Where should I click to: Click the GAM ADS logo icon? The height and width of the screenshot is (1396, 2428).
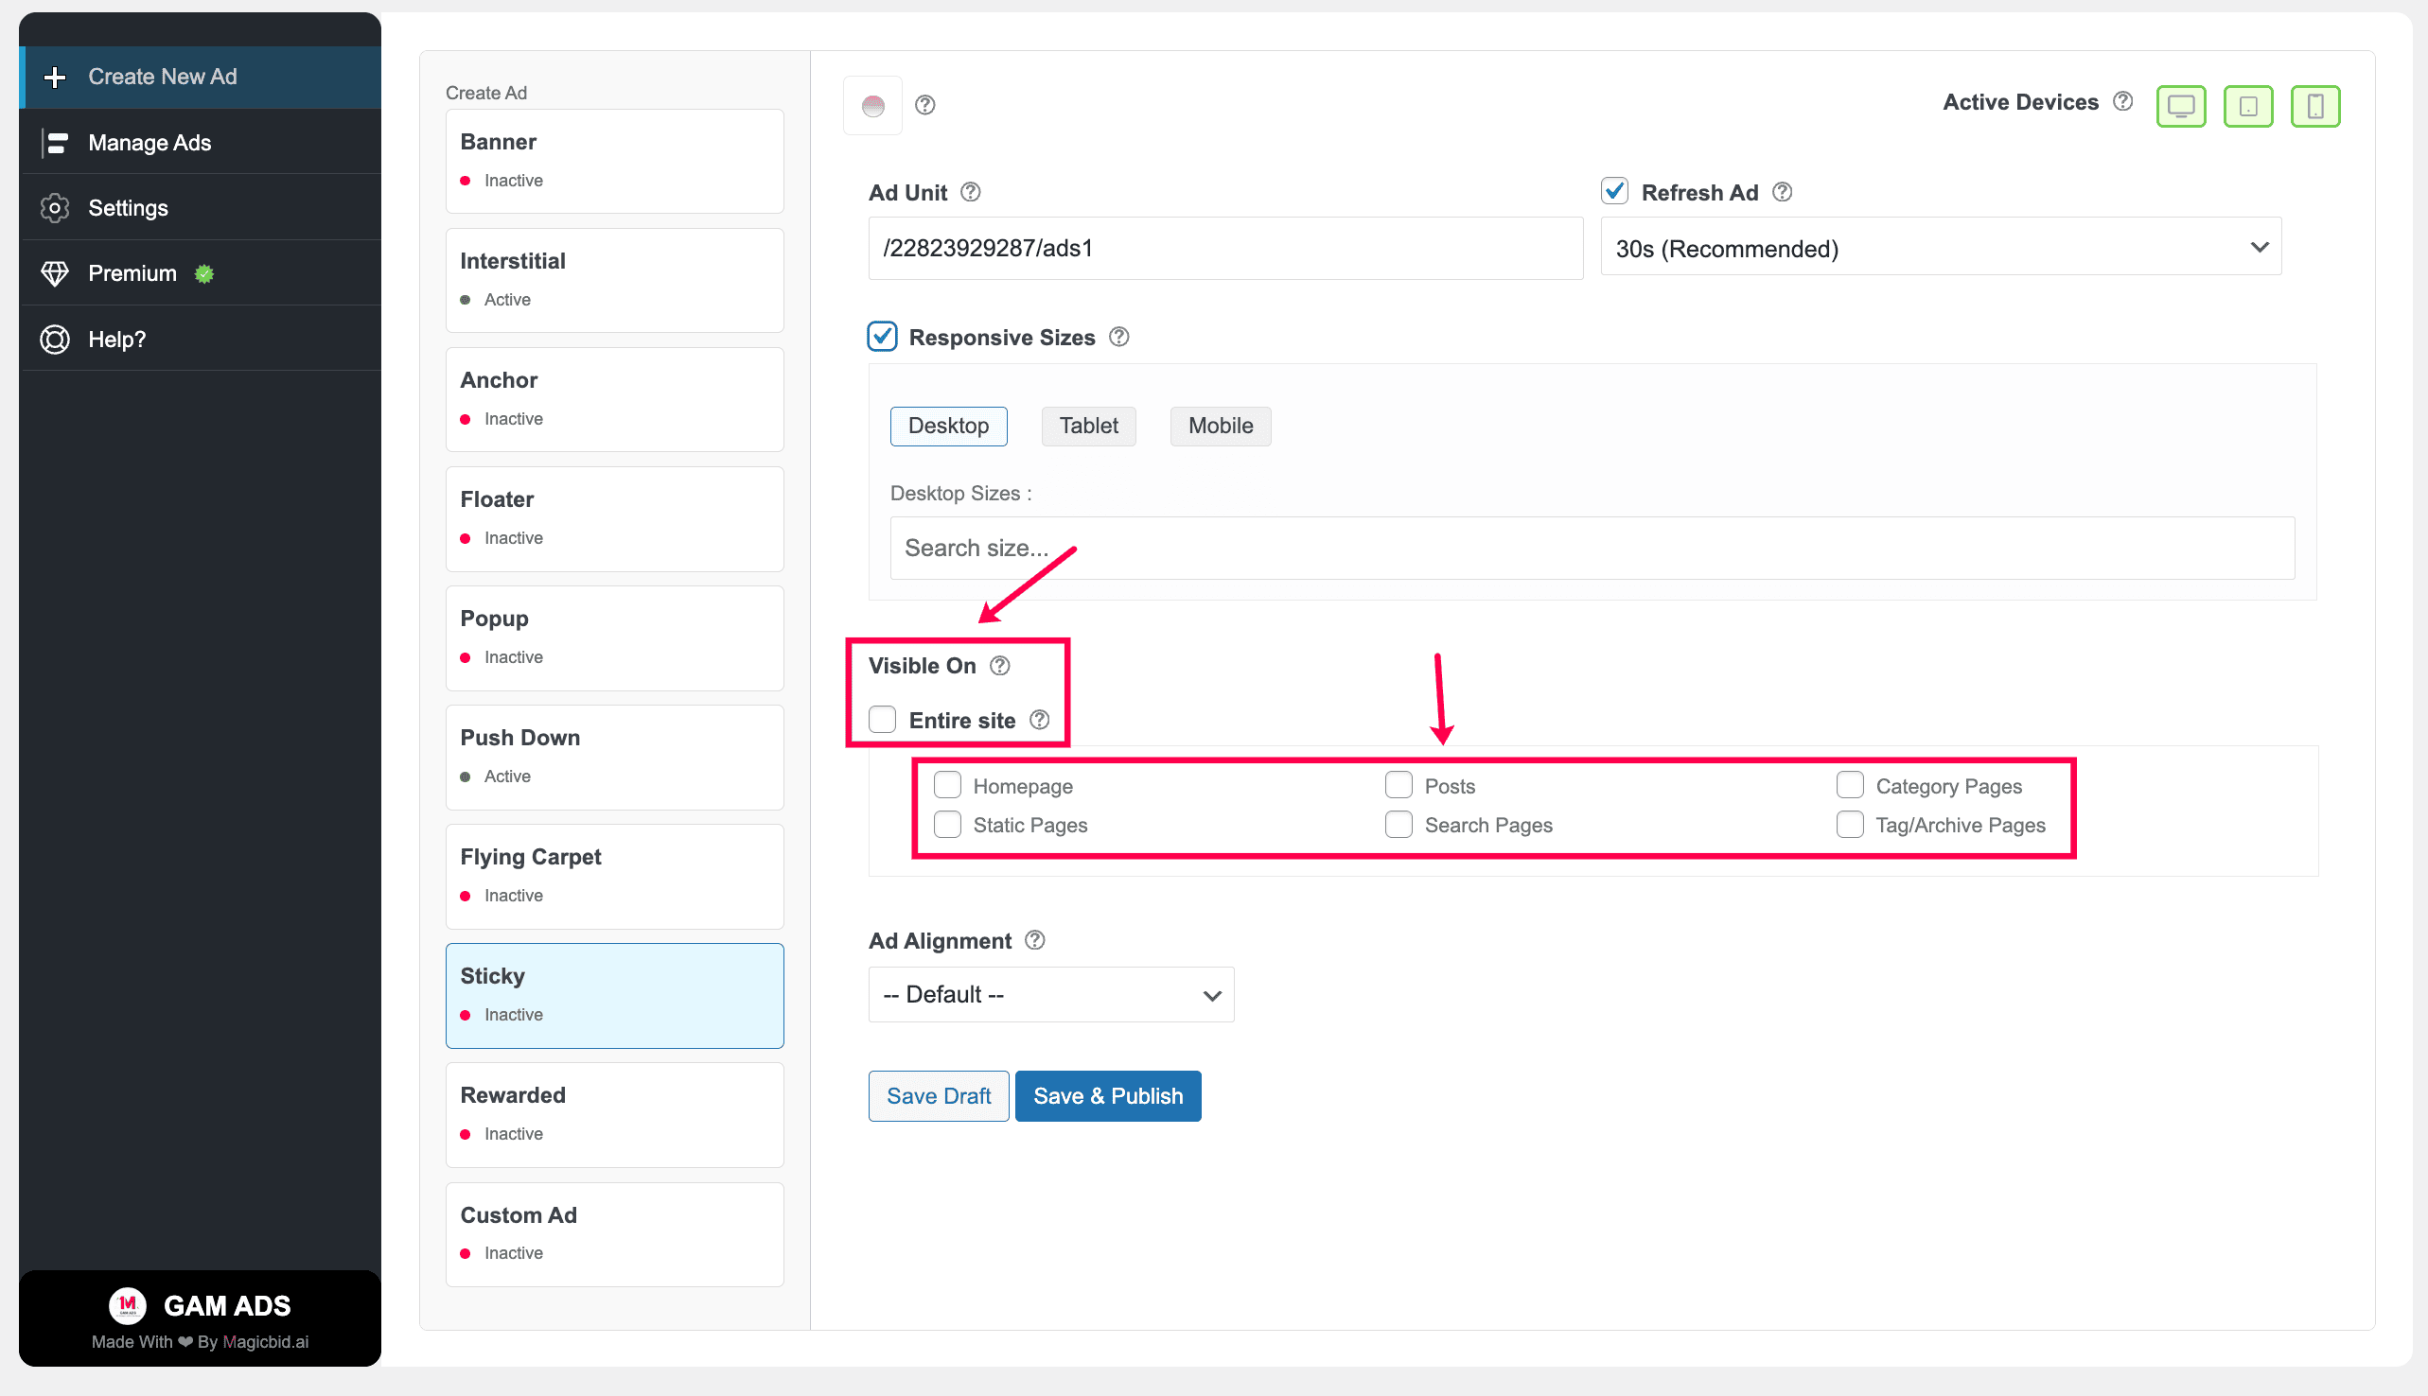coord(127,1305)
